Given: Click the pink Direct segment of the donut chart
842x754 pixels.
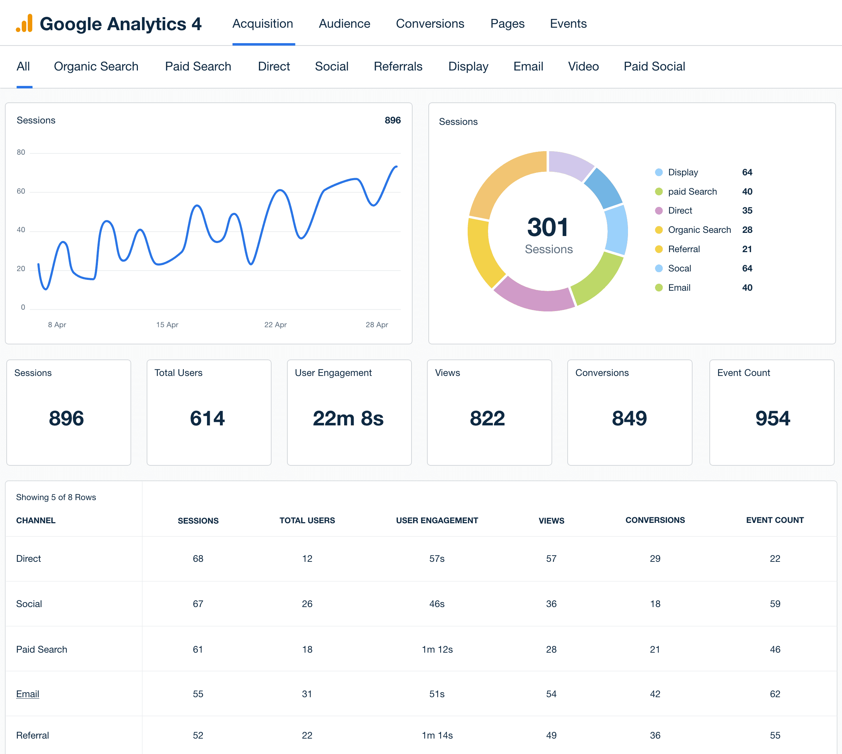Looking at the screenshot, I should pyautogui.click(x=535, y=299).
